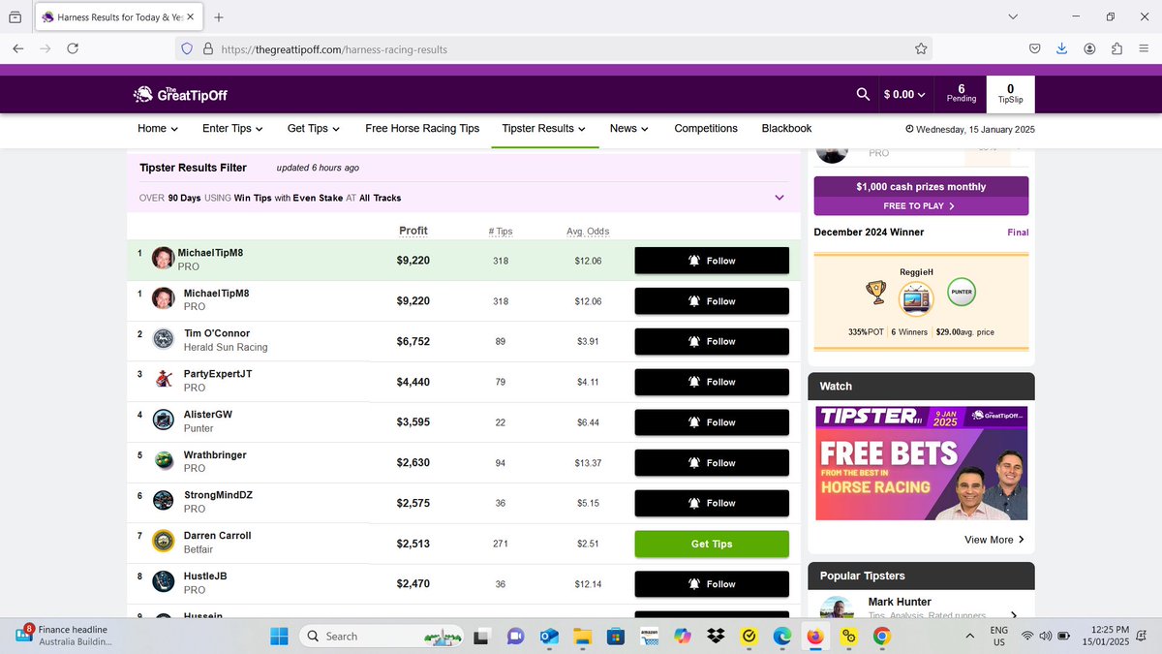Open the list all tabs dropdown

(1013, 17)
